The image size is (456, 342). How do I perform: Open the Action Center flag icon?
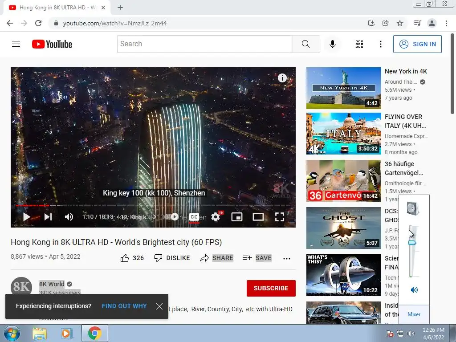point(389,334)
